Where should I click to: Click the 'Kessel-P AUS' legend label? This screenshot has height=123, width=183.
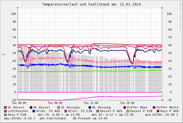pyautogui.click(x=111, y=111)
